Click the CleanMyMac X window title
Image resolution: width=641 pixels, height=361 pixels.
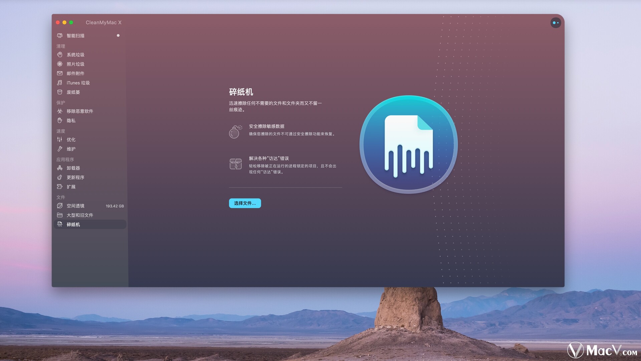click(103, 22)
